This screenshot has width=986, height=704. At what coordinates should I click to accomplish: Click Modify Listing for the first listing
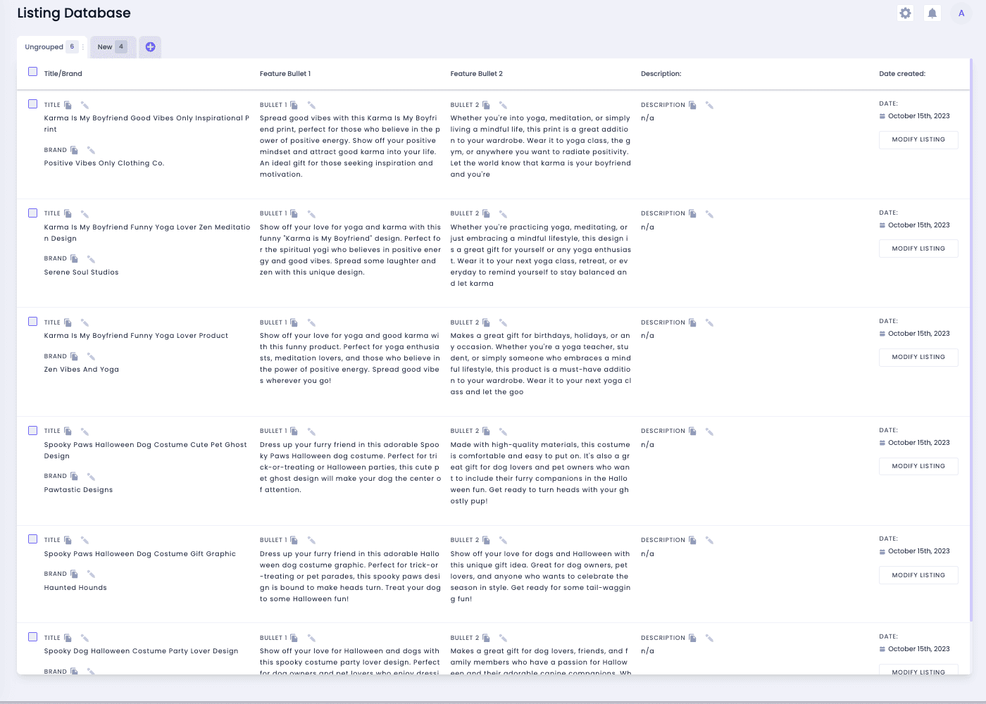(x=918, y=139)
